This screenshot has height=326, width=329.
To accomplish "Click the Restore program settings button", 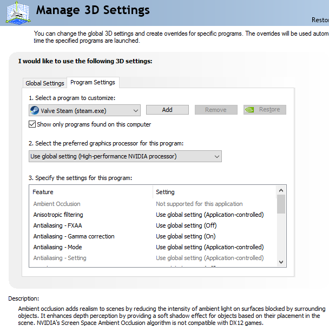I will click(265, 110).
